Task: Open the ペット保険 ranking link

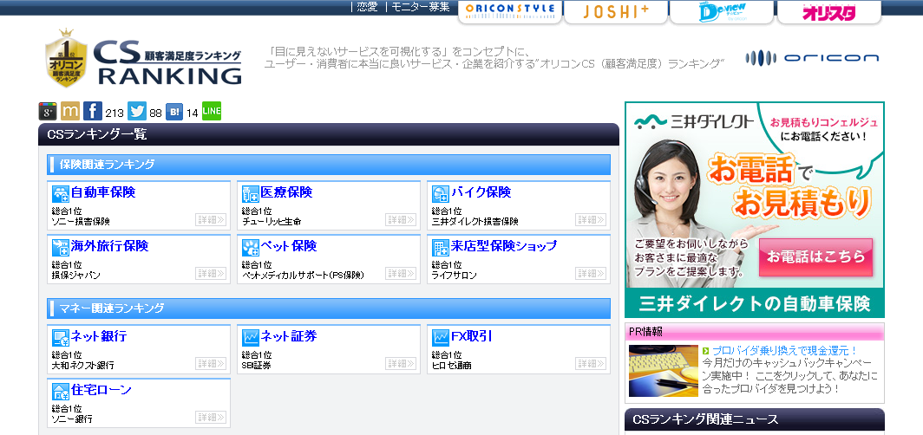Action: [288, 246]
